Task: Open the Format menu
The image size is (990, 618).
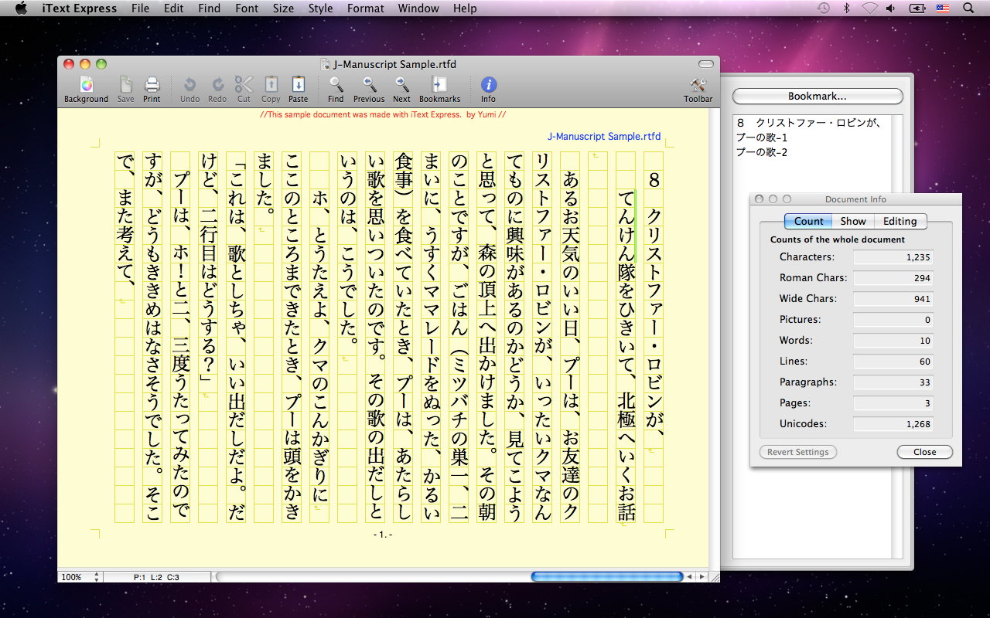Action: pyautogui.click(x=365, y=8)
